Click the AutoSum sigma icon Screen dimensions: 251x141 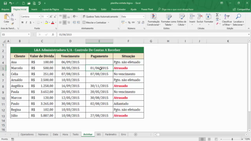click(217, 15)
